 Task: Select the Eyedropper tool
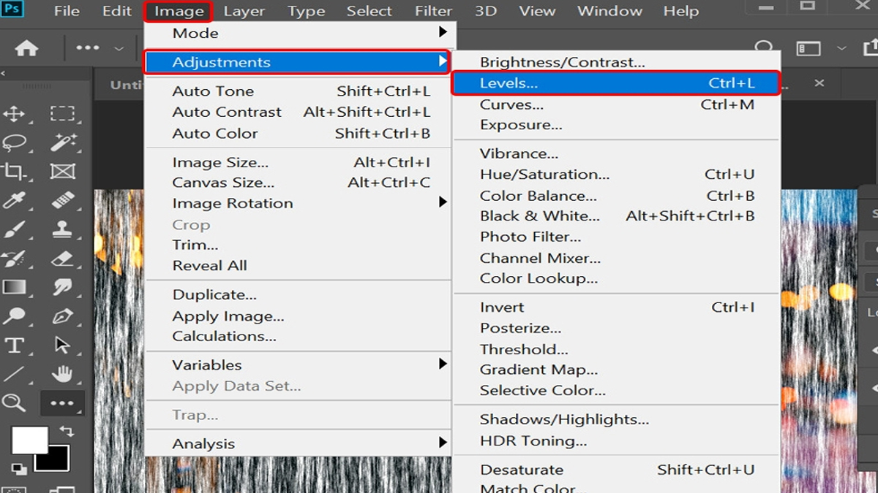tap(13, 200)
